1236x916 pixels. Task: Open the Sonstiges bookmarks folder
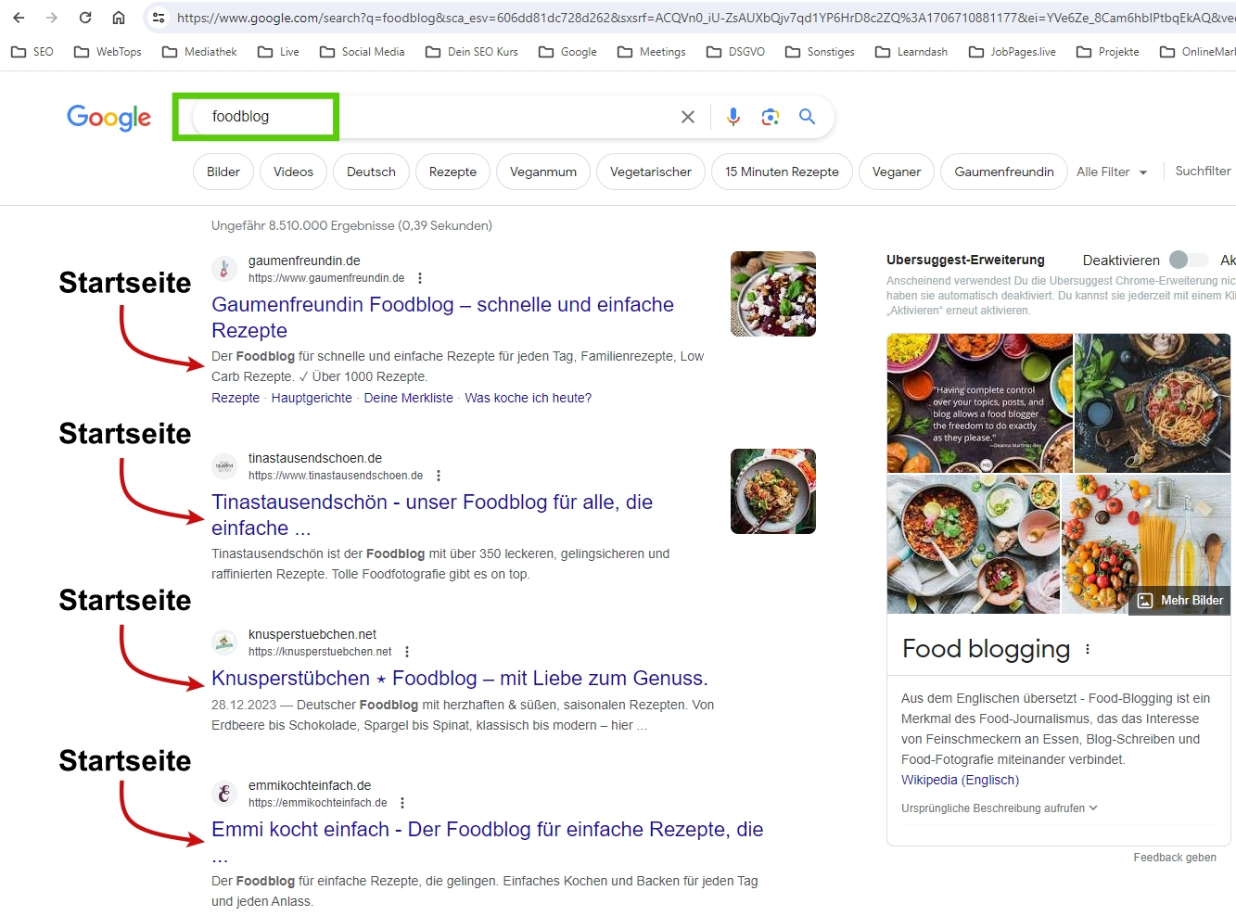coord(828,52)
